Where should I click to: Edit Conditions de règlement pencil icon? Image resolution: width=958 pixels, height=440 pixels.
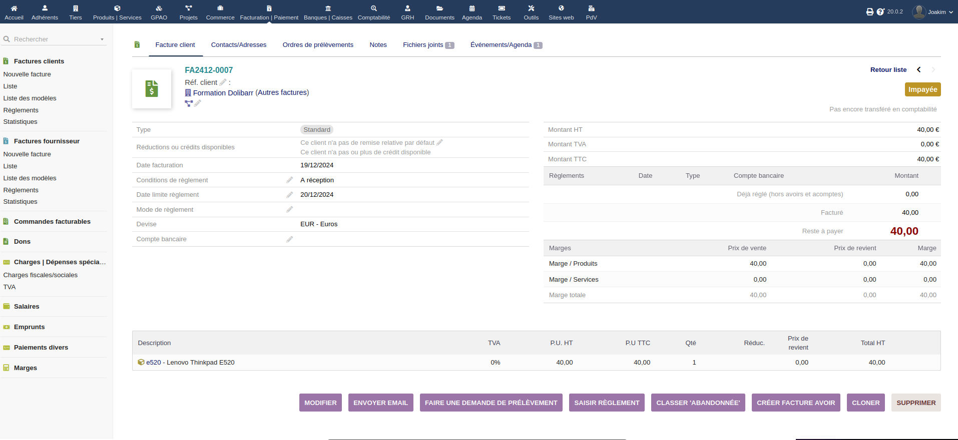[x=289, y=180]
